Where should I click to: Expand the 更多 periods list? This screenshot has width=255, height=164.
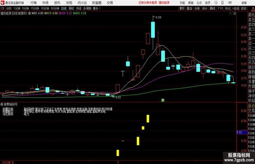click(96, 8)
